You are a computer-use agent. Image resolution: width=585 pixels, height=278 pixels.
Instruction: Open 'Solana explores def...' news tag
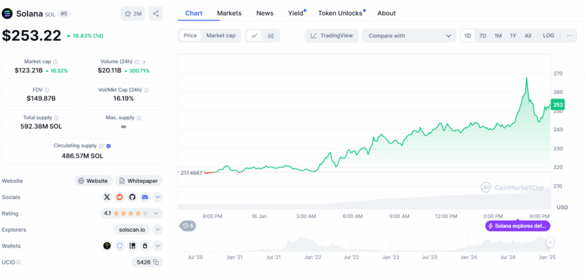click(x=518, y=226)
